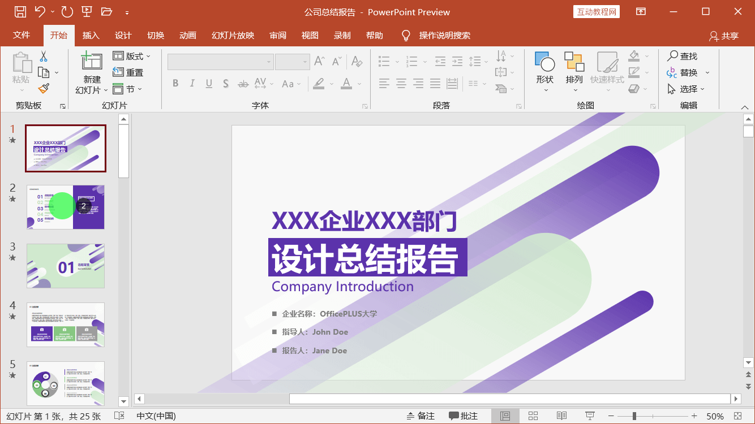The height and width of the screenshot is (424, 755).
Task: Toggle bullet list button
Action: pyautogui.click(x=384, y=61)
